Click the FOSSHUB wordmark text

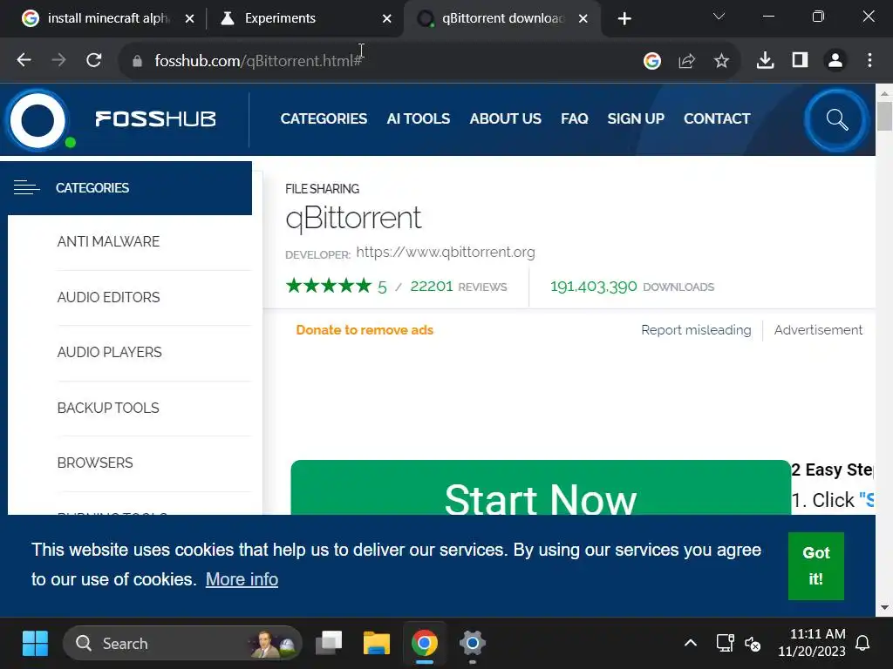click(x=155, y=118)
